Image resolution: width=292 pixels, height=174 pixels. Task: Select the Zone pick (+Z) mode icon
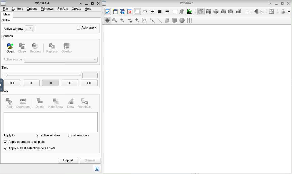pyautogui.click(x=122, y=20)
